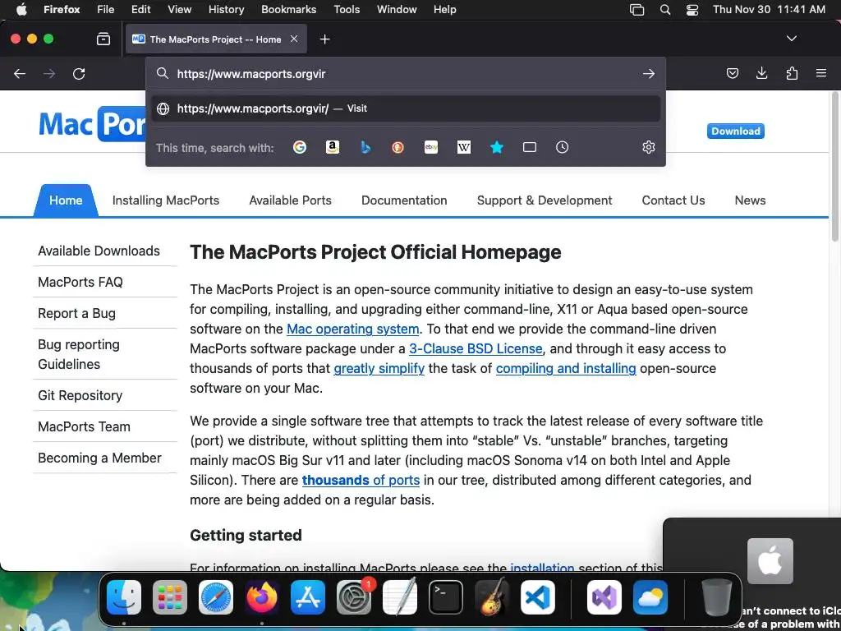Open compiling and installing link

566,369
